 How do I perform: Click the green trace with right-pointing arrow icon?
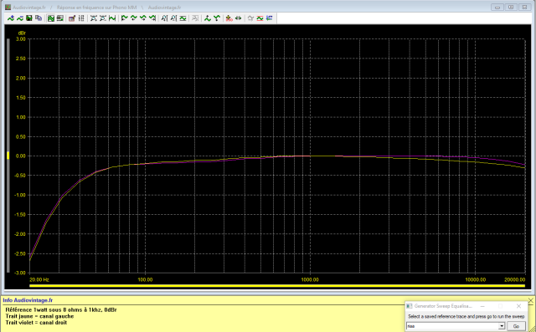152,18
